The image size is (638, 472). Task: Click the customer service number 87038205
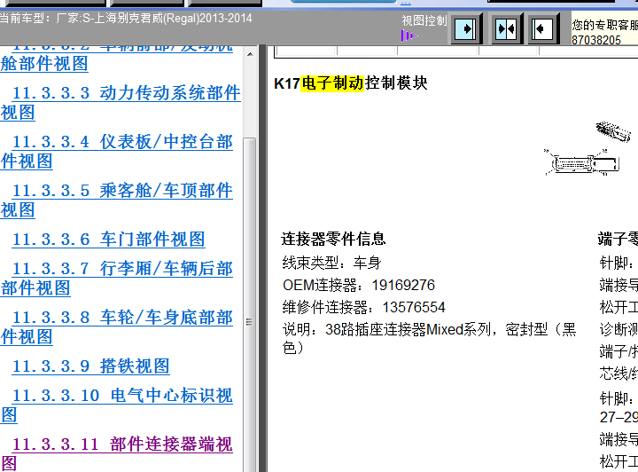596,40
